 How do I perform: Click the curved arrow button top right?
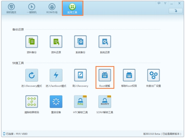(x=176, y=11)
